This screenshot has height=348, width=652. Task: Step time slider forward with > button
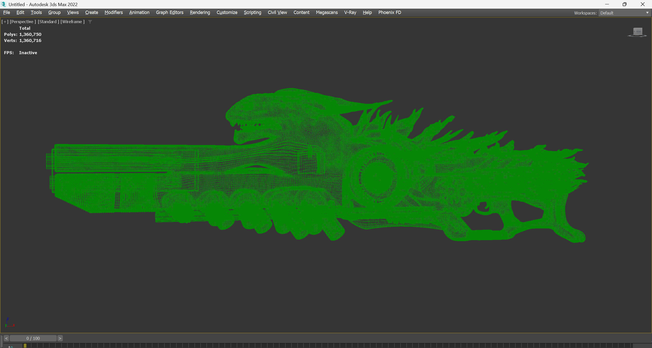point(60,338)
